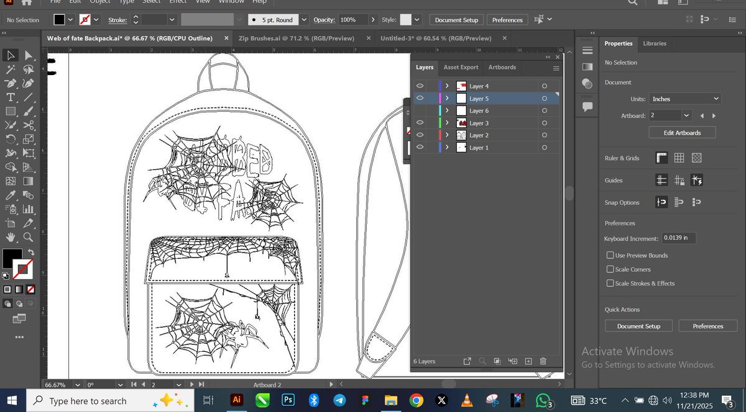This screenshot has width=746, height=412.
Task: Toggle Snap to Point option
Action: (662, 202)
